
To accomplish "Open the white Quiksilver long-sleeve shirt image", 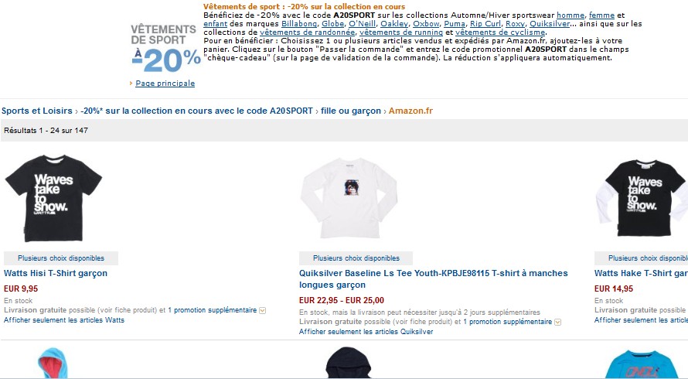I will pos(349,198).
